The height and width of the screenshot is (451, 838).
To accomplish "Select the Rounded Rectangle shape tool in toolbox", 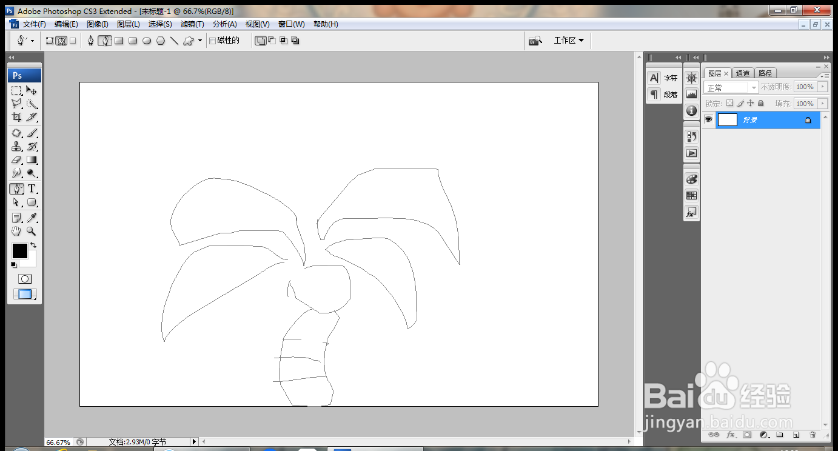I will [x=32, y=202].
